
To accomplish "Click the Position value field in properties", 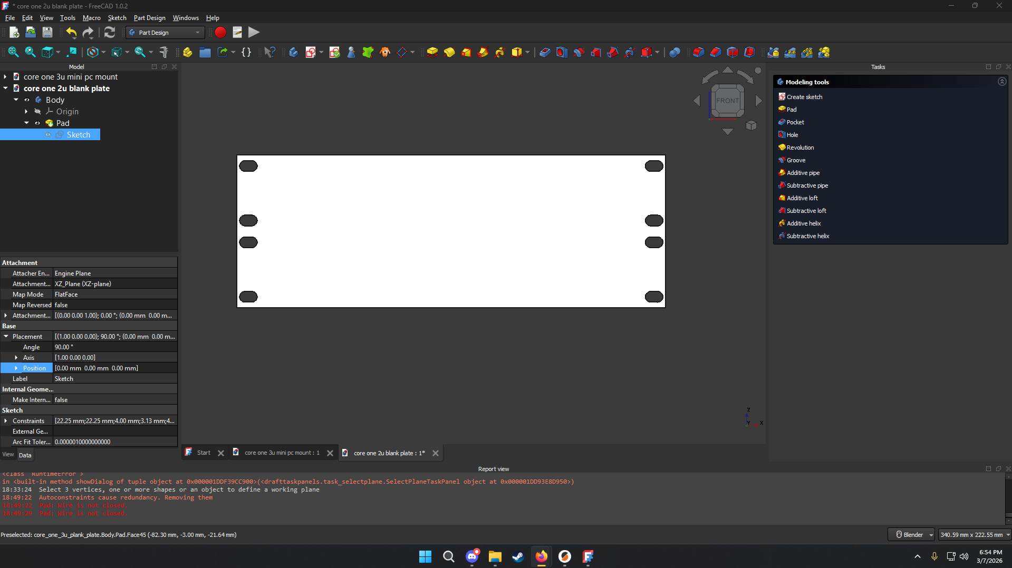I will pyautogui.click(x=115, y=368).
